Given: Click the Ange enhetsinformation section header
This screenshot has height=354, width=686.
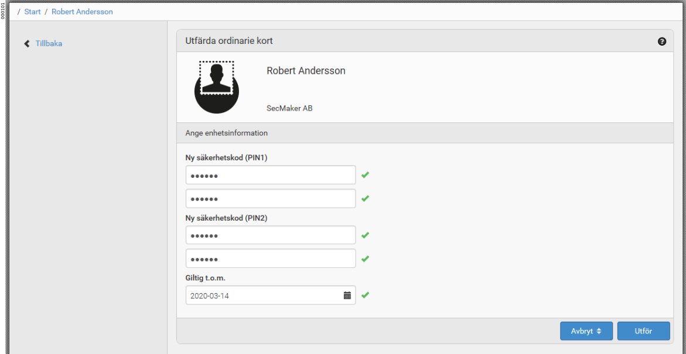Looking at the screenshot, I should [226, 133].
